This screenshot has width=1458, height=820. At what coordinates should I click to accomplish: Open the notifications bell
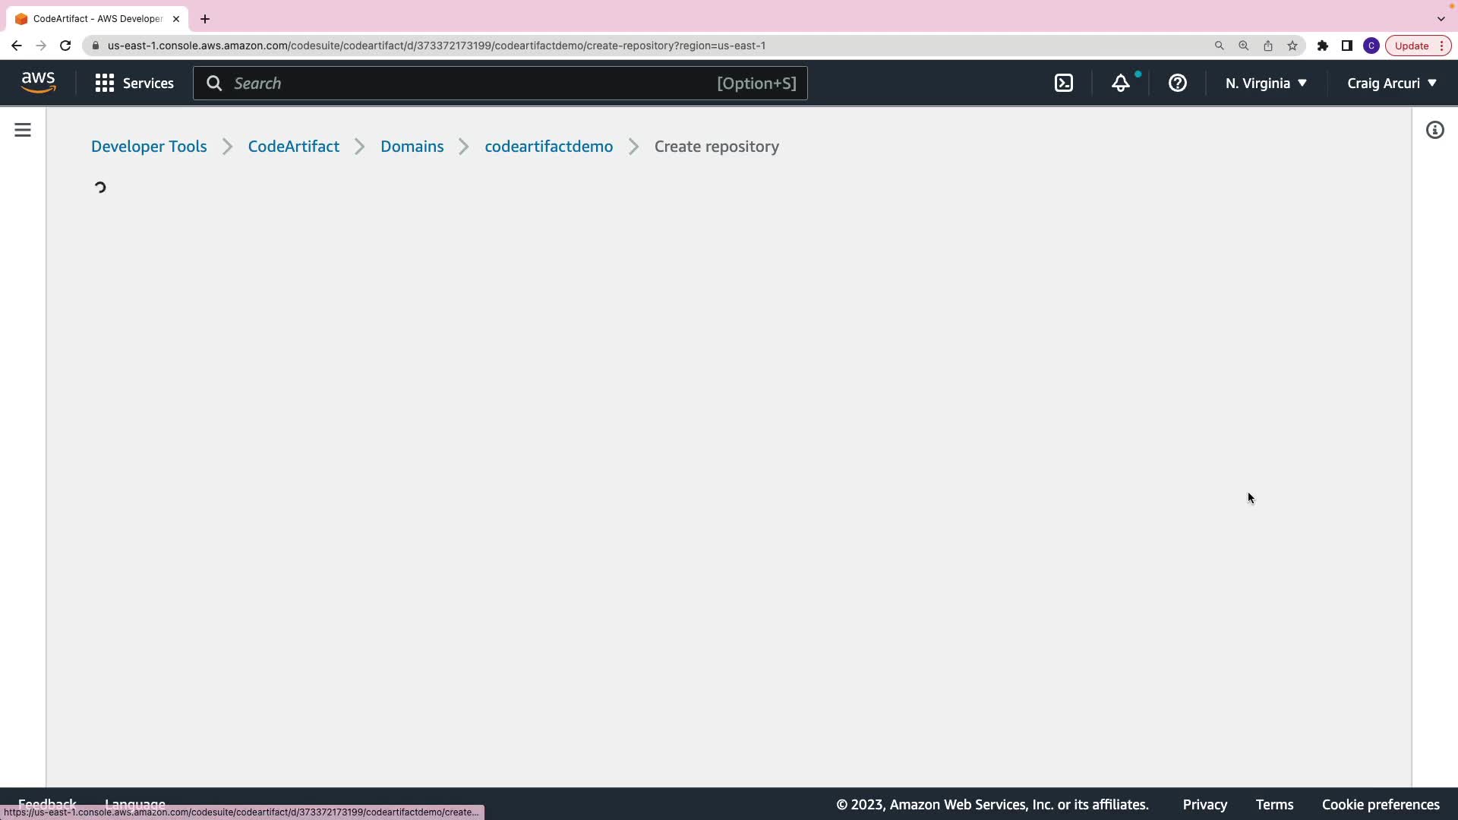[1121, 84]
